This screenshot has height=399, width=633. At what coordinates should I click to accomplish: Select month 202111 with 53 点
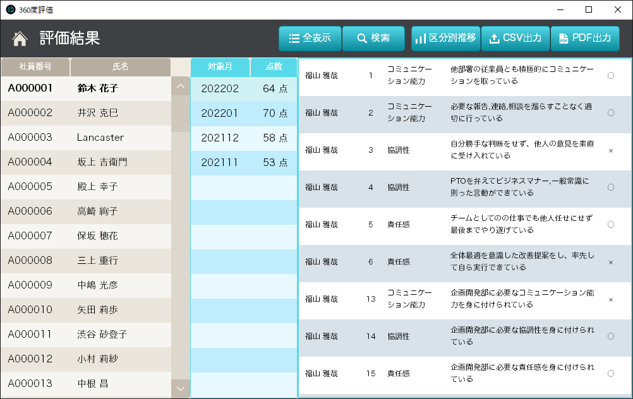244,163
